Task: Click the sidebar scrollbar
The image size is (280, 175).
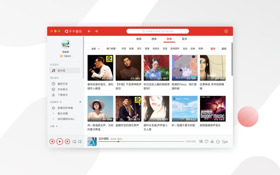Action: [x=83, y=57]
